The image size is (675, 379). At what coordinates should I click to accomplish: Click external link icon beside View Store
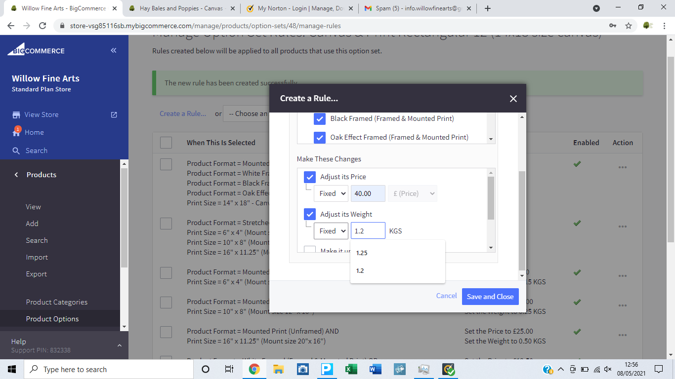(114, 114)
